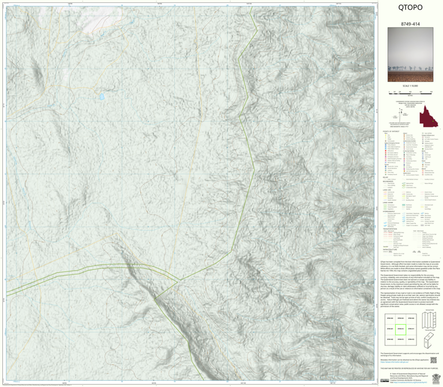Click the upper-left sheet index grid cell
The image size is (443, 387).
point(390,318)
